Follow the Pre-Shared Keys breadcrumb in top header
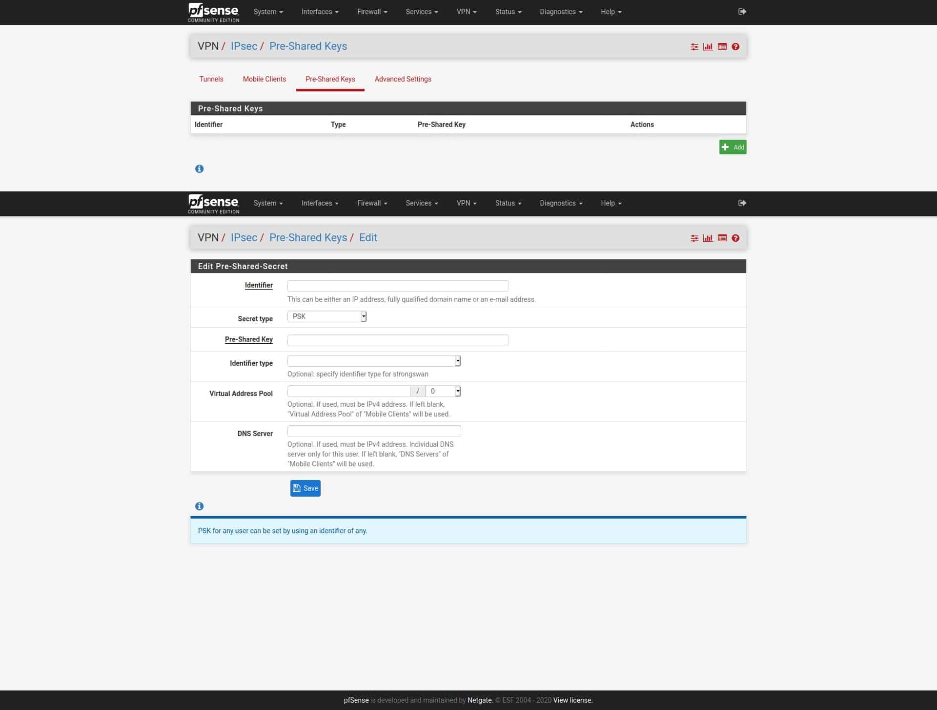Viewport: 937px width, 710px height. click(308, 46)
